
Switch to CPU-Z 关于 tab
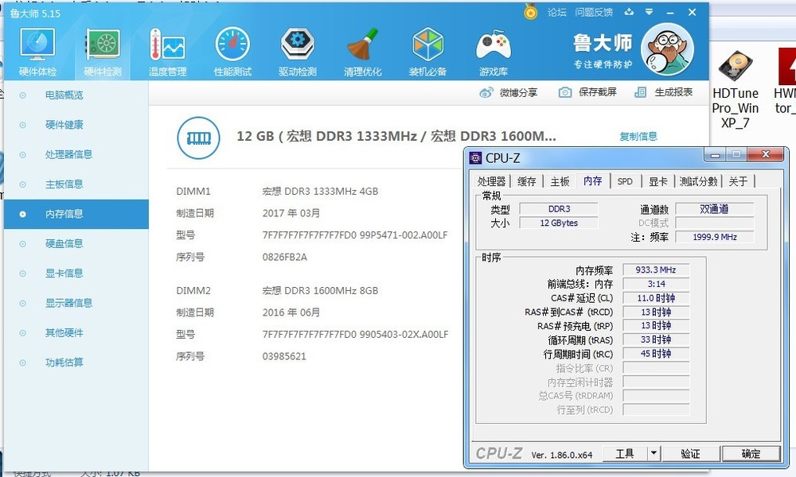pos(738,181)
